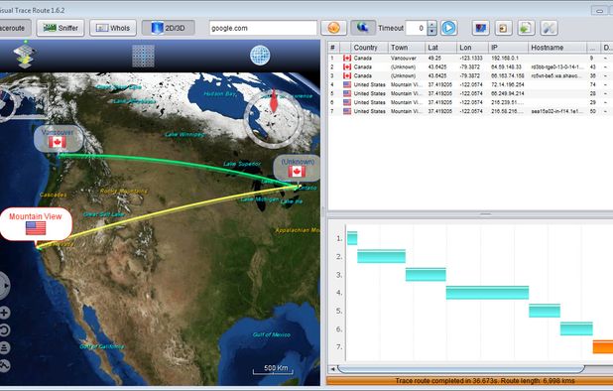The image size is (613, 391).
Task: Minimize the Visual Trace Route window
Action: 599,11
